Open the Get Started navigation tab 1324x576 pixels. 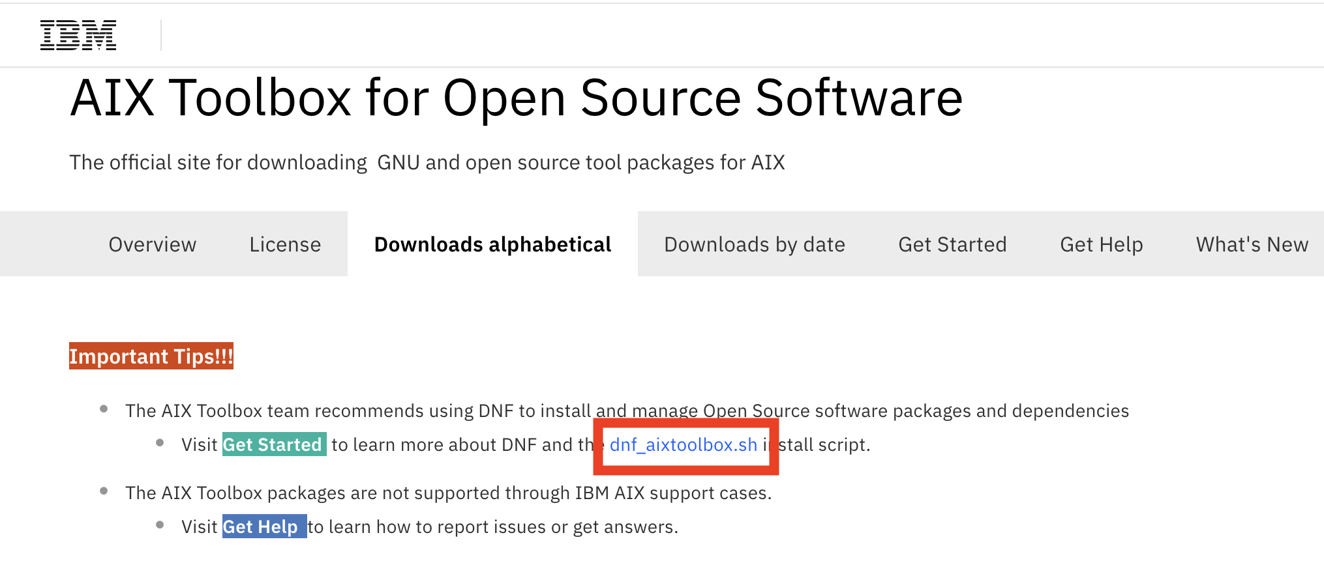952,244
